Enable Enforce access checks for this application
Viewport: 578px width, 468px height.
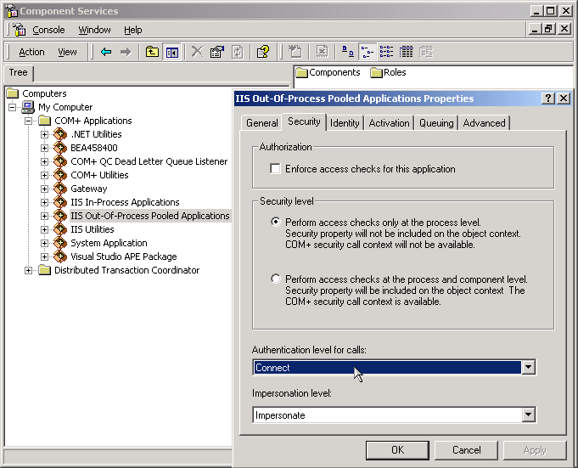pyautogui.click(x=275, y=169)
